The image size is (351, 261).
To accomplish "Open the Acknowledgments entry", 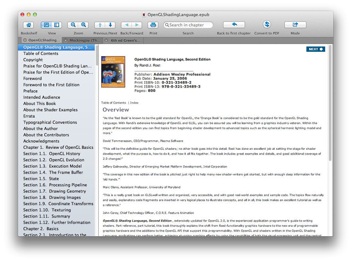I will pyautogui.click(x=56, y=141).
